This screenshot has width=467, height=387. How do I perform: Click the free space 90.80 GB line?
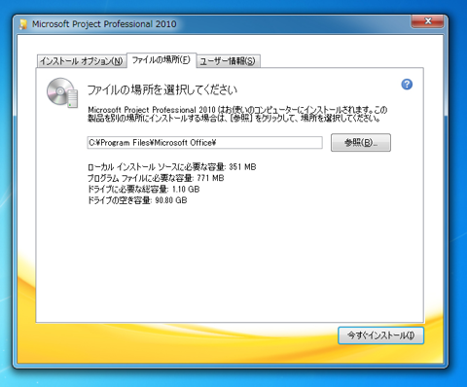(137, 200)
